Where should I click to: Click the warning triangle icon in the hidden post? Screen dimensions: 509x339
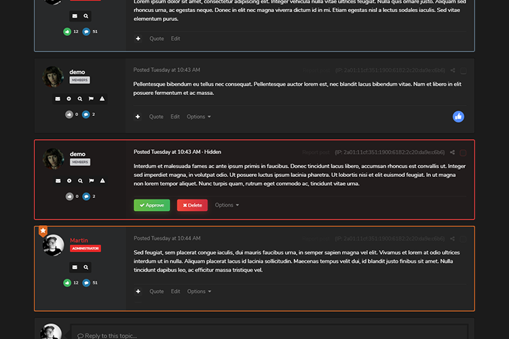pyautogui.click(x=102, y=181)
